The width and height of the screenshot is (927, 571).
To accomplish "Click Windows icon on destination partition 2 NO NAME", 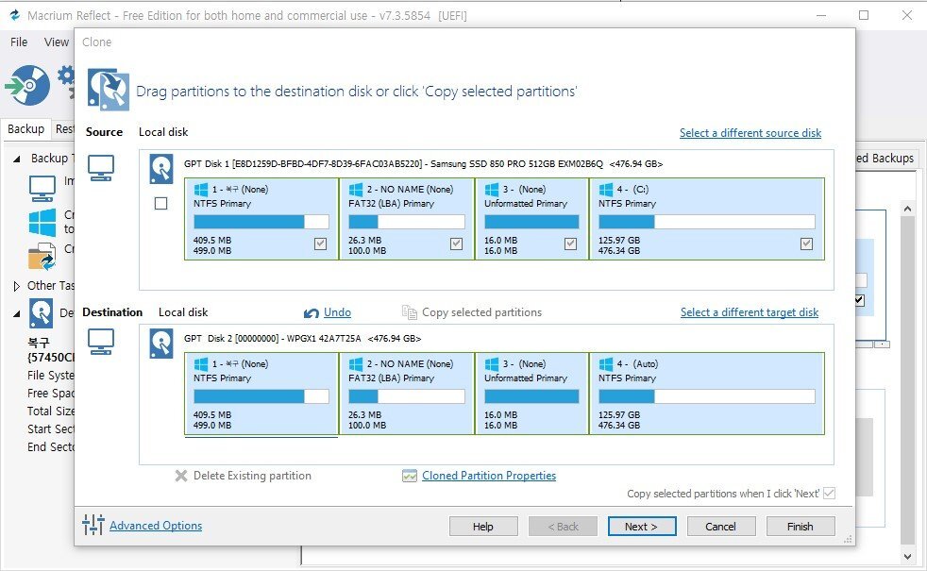I will 356,364.
